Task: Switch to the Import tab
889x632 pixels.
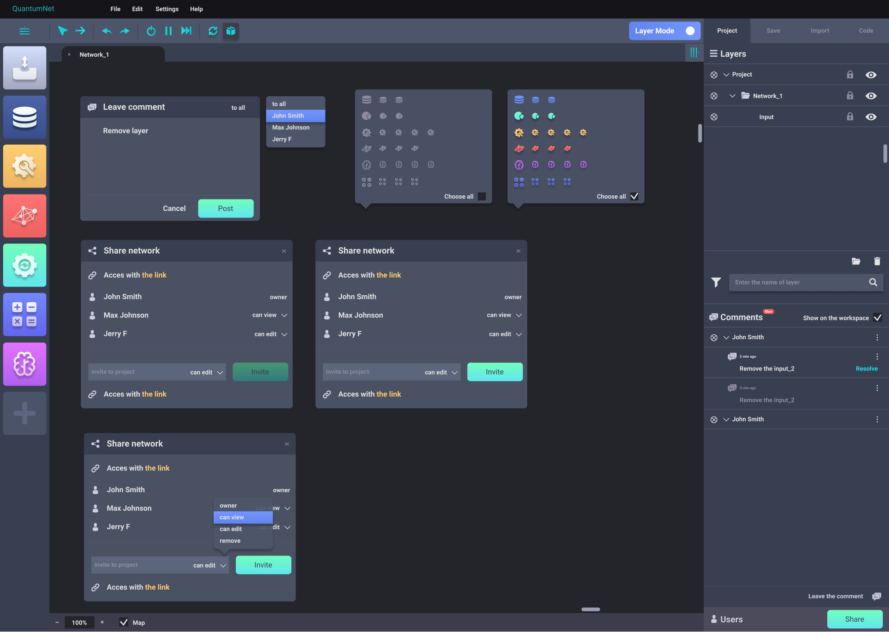Action: [819, 31]
